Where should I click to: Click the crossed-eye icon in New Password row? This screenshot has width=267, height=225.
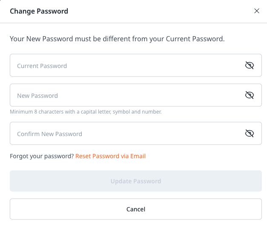tap(250, 95)
